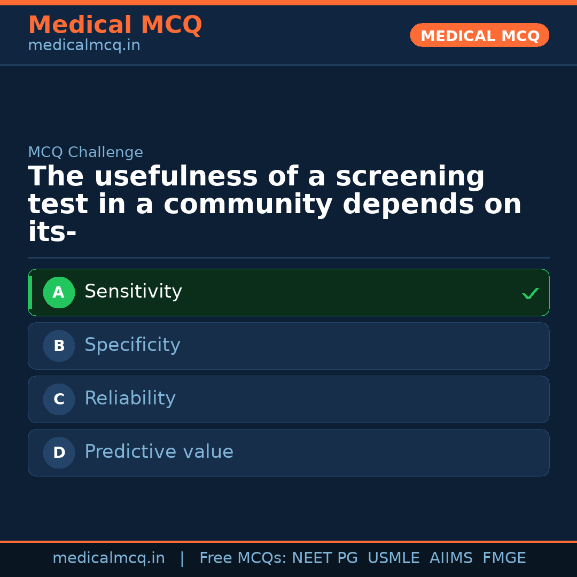Click the orange MEDICAL MCQ badge
Viewport: 577px width, 577px height.
(479, 36)
